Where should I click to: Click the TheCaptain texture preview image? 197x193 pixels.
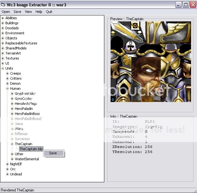(x=150, y=62)
